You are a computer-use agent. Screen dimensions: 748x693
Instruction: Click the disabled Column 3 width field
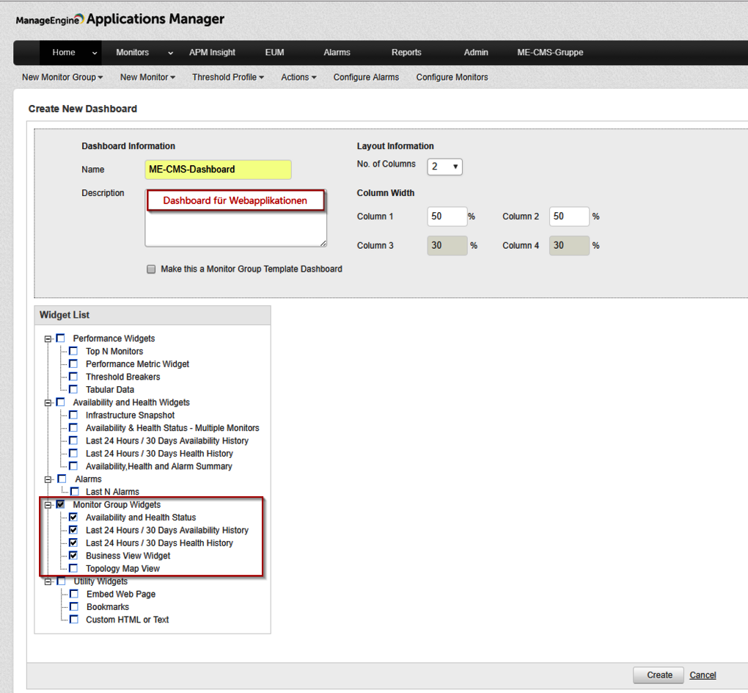(447, 245)
